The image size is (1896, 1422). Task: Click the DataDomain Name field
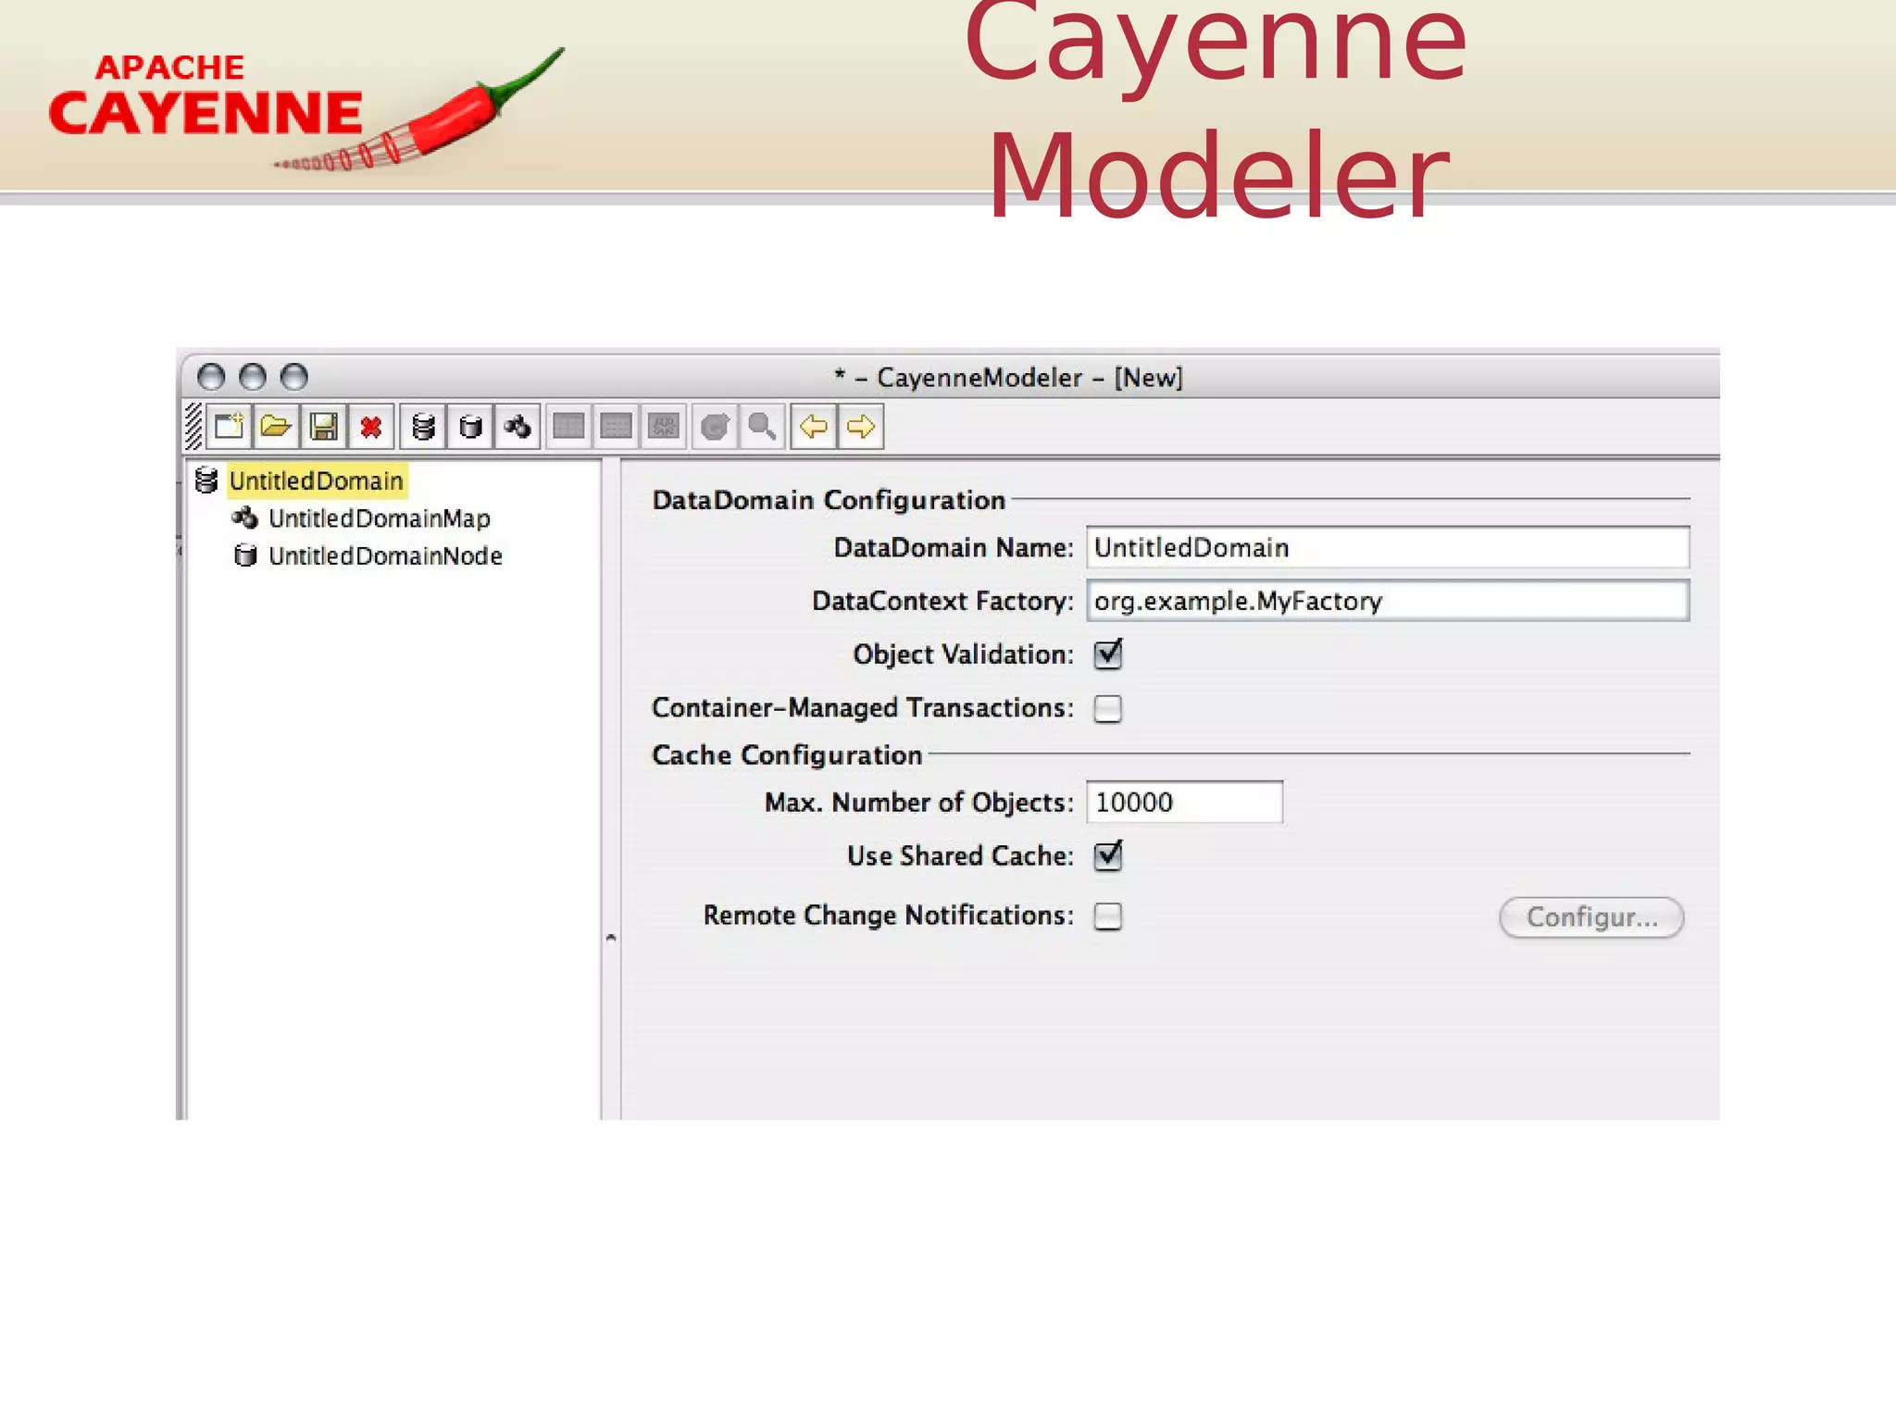click(x=1388, y=547)
